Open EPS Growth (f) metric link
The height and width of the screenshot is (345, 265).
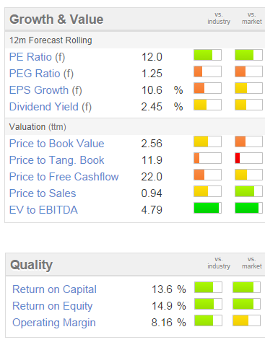45,90
